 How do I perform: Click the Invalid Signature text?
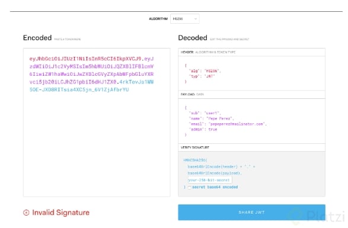pyautogui.click(x=61, y=213)
